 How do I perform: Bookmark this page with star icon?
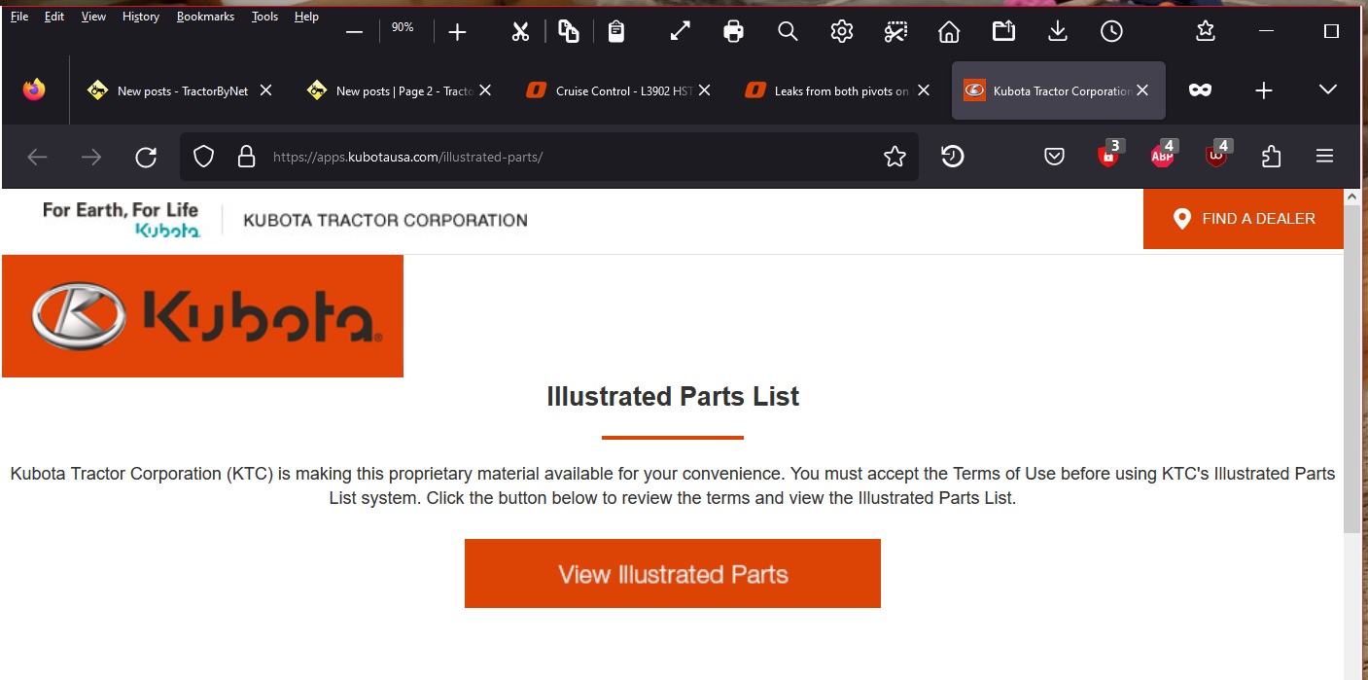[x=894, y=157]
